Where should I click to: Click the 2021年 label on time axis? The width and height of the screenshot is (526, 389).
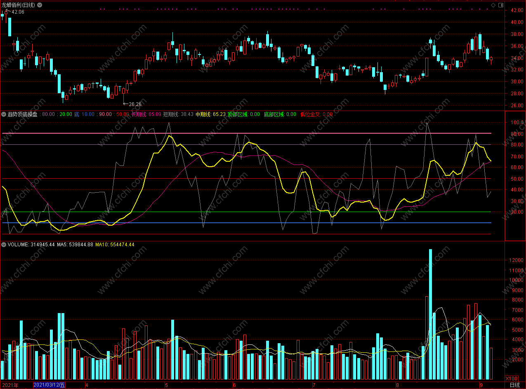pos(9,385)
